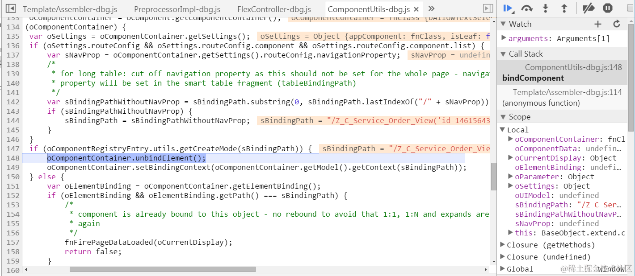The width and height of the screenshot is (635, 276).
Task: Show more tabs overflow chevron
Action: point(431,8)
